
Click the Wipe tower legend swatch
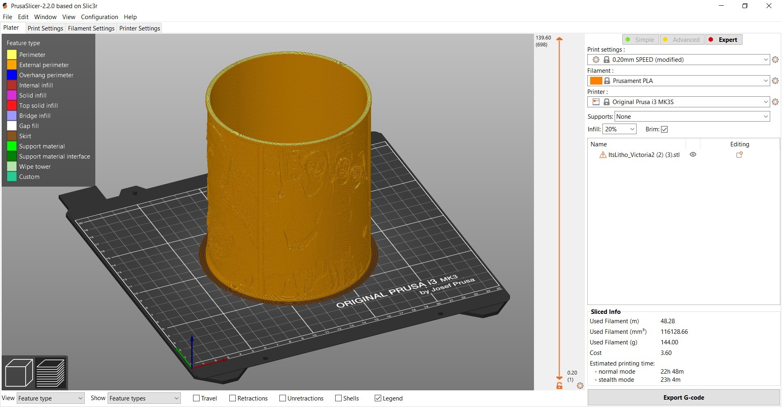coord(12,166)
